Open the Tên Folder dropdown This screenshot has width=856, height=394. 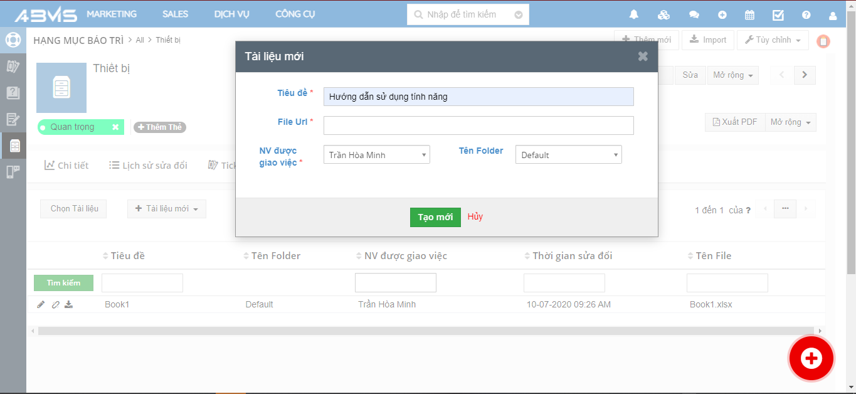568,155
